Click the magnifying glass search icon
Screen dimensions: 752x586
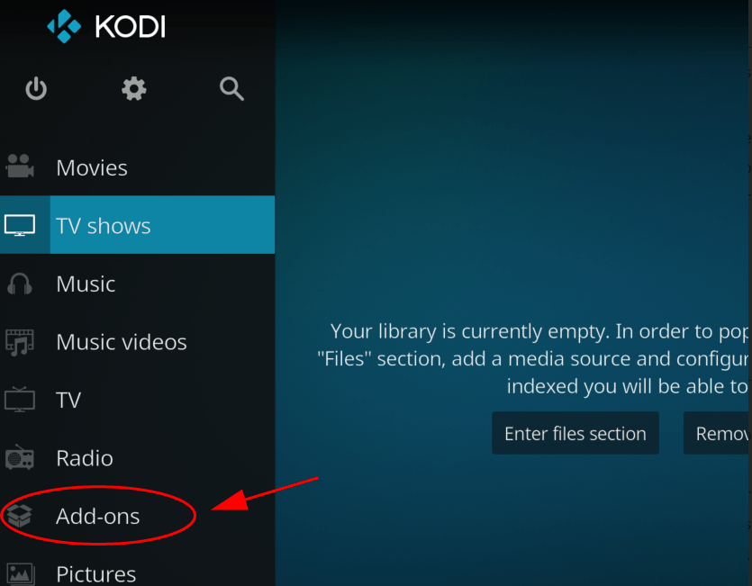point(231,89)
